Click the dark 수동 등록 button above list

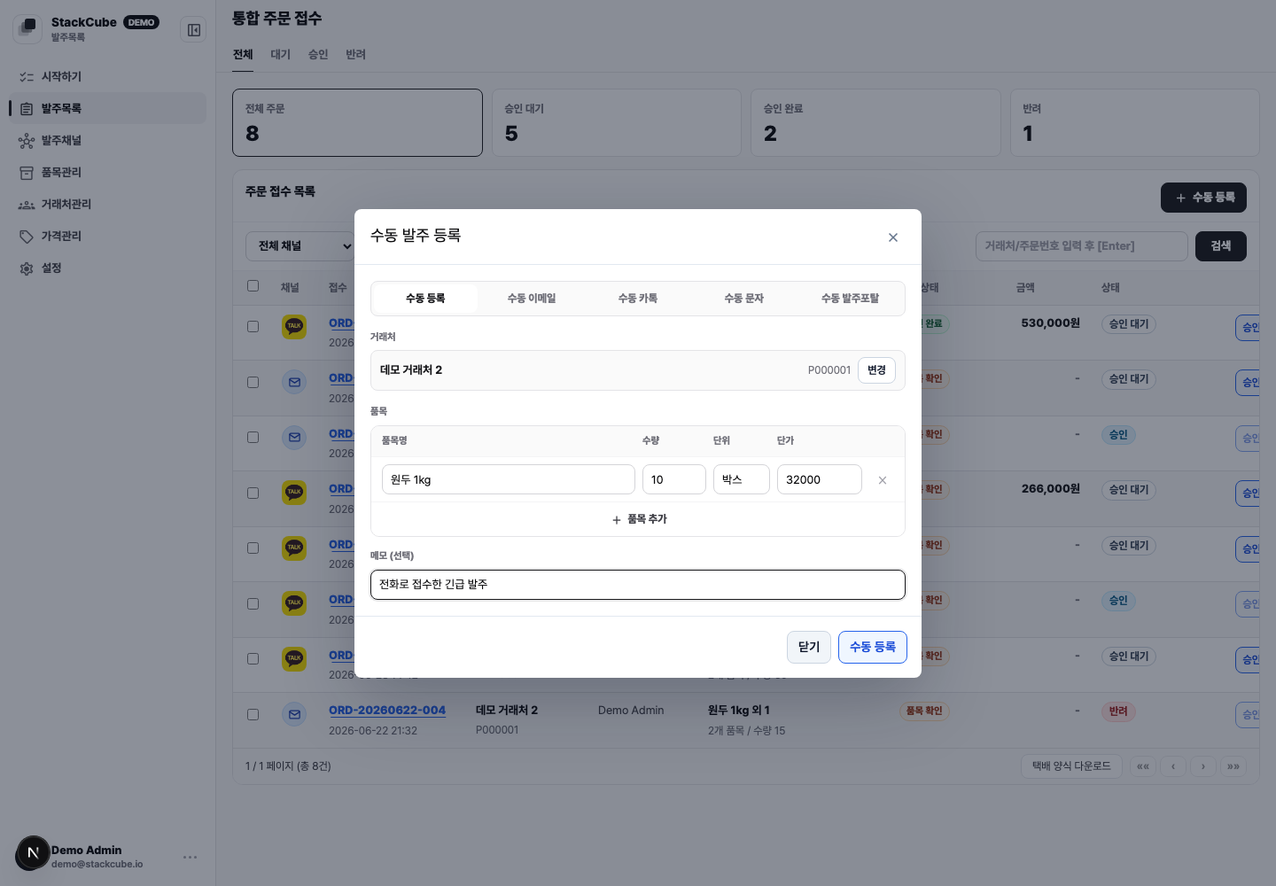click(1203, 198)
